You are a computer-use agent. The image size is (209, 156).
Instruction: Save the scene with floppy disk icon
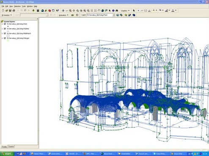pyautogui.click(x=10, y=11)
